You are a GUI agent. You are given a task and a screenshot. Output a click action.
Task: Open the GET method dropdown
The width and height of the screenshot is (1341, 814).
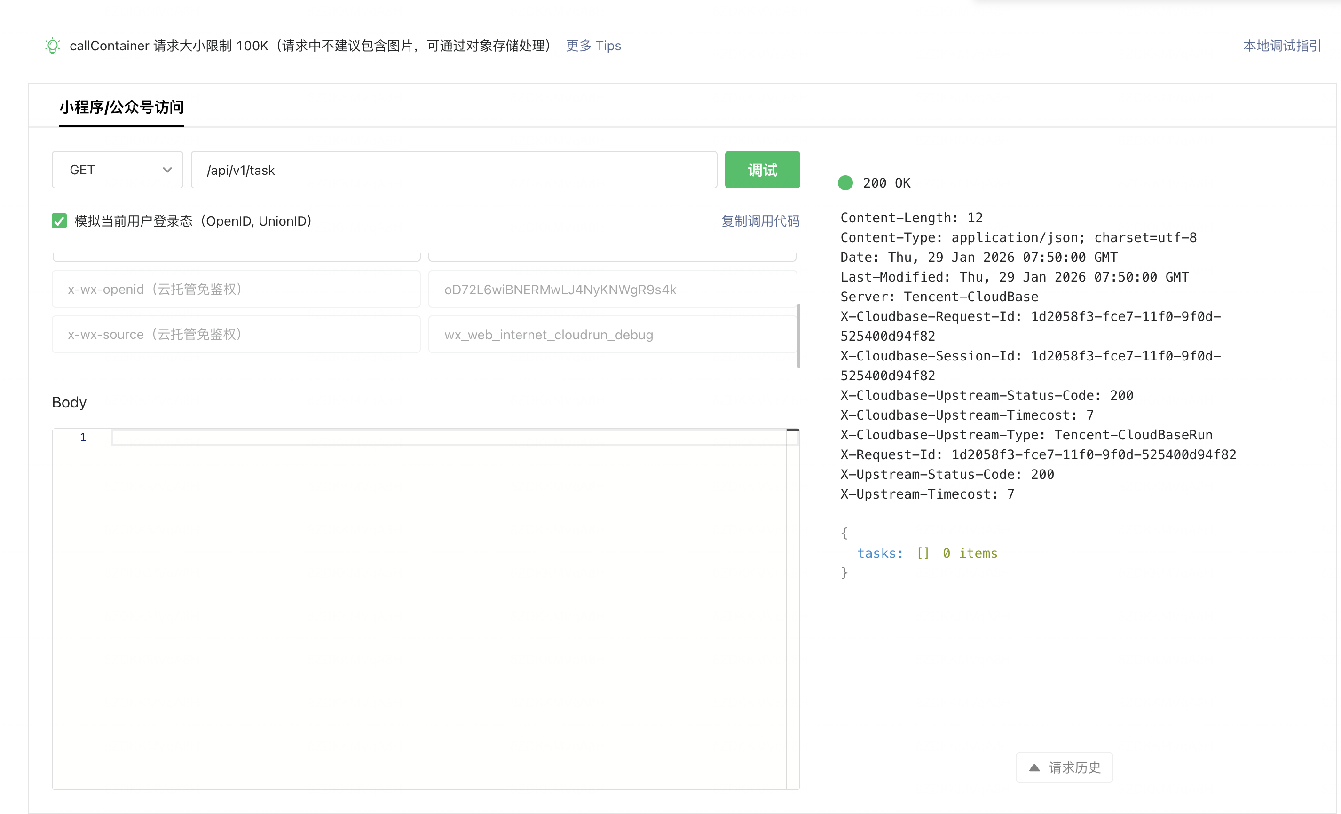click(x=117, y=170)
